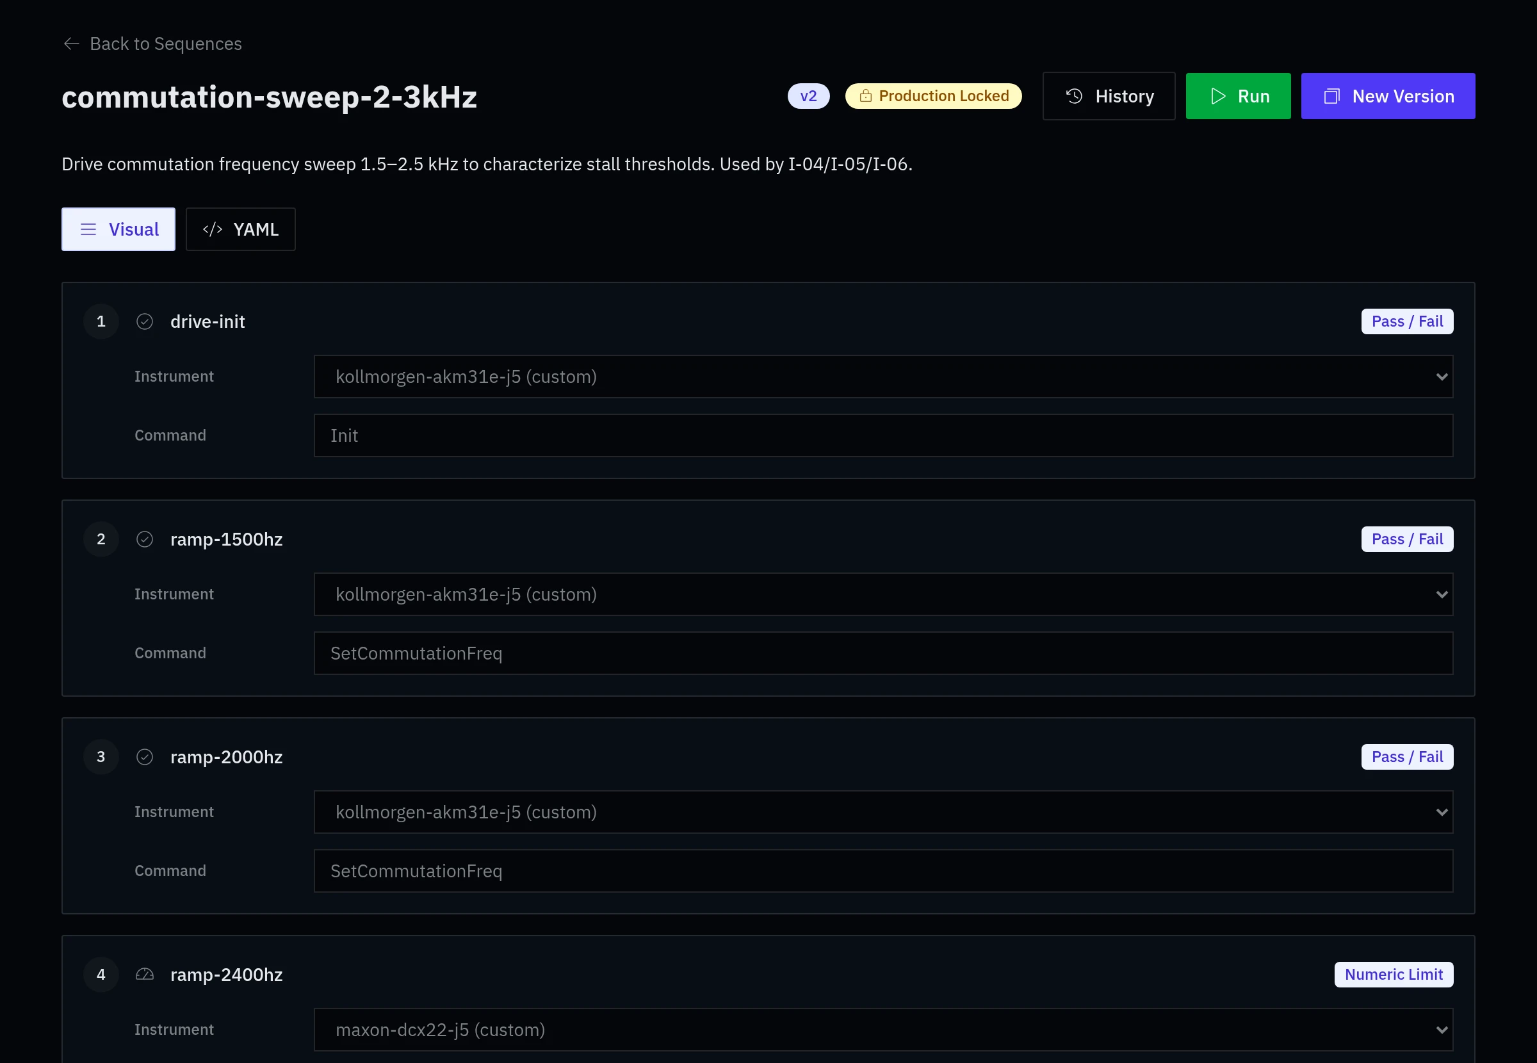Click the sequence description text
The height and width of the screenshot is (1063, 1537).
click(x=487, y=164)
